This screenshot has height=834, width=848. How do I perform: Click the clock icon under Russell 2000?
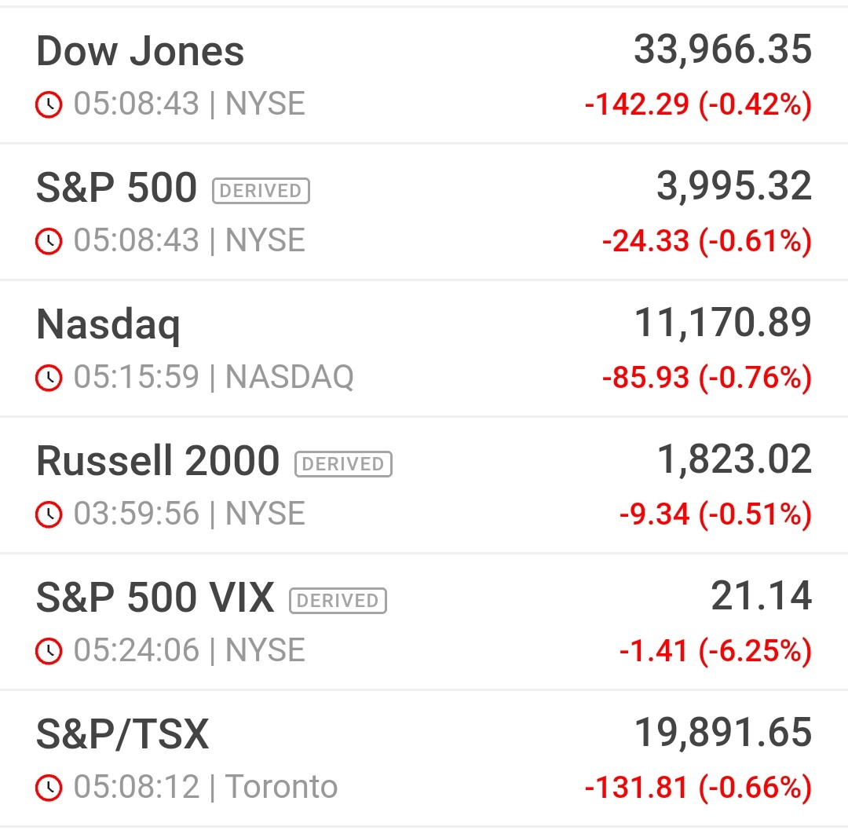(49, 515)
